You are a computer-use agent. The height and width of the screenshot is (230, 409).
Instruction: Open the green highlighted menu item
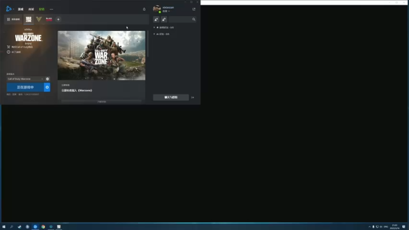(41, 9)
